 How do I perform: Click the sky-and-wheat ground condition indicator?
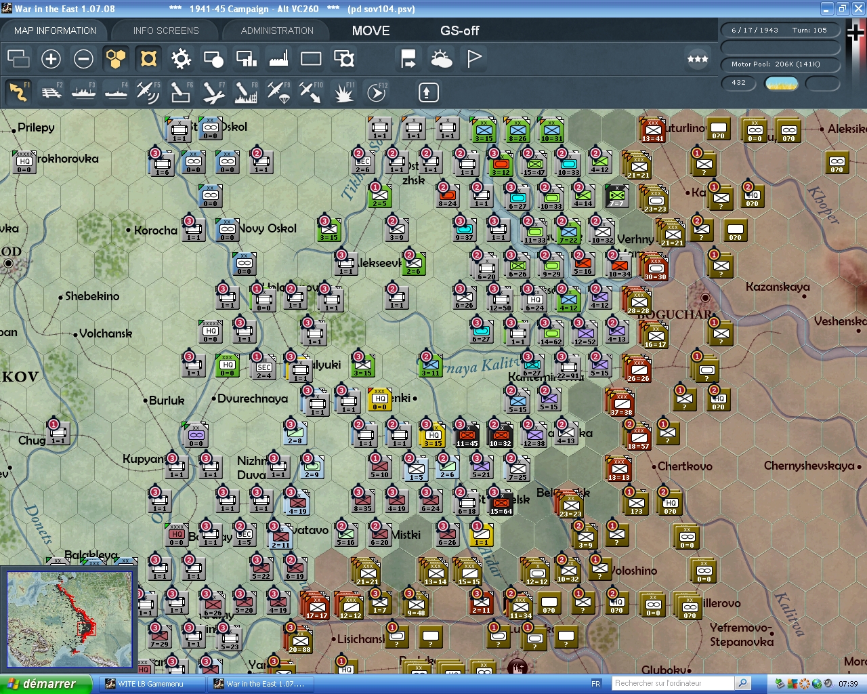[782, 83]
